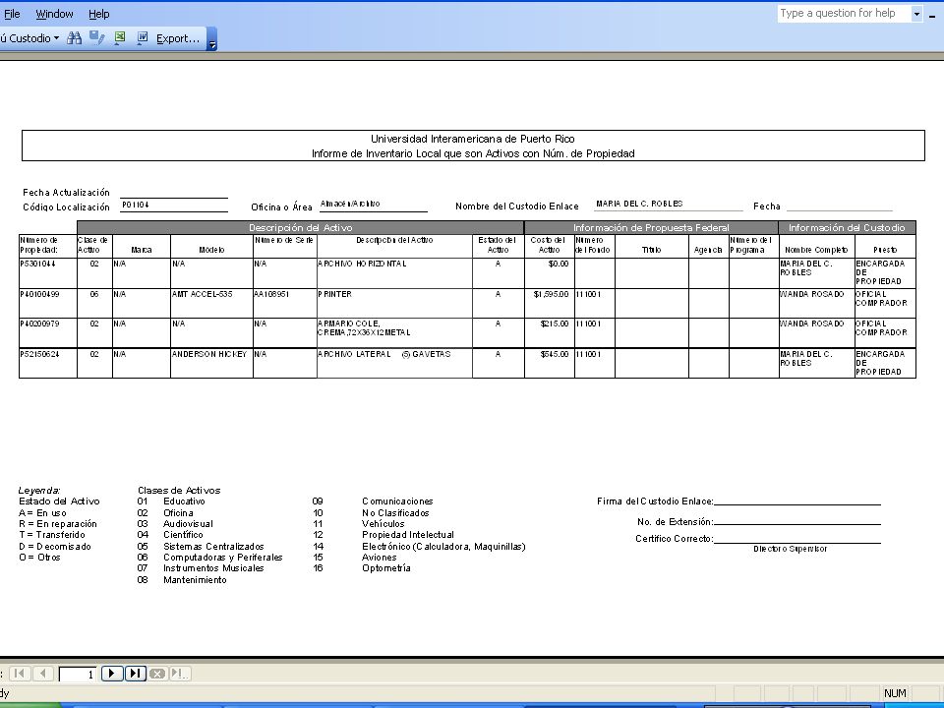Click property number 'P40200979'
The image size is (944, 708).
click(39, 324)
